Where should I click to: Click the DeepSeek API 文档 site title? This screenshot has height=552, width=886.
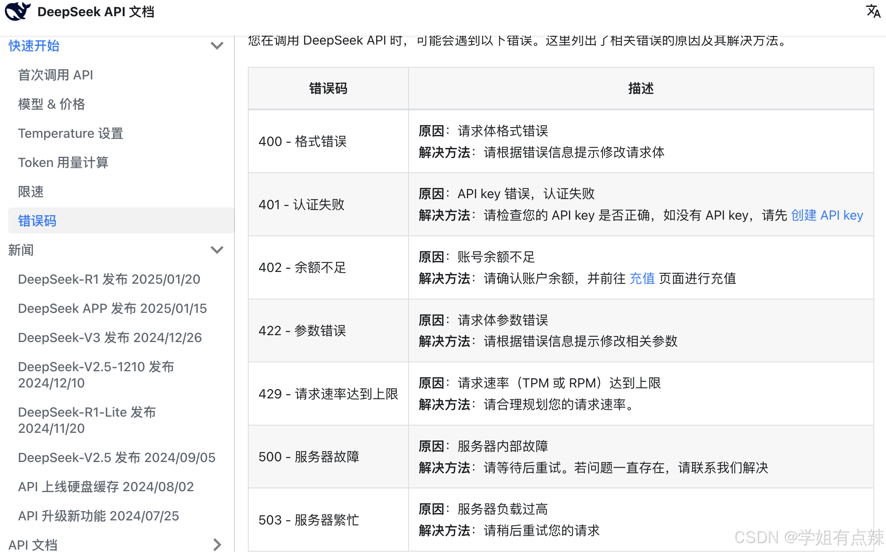click(96, 12)
